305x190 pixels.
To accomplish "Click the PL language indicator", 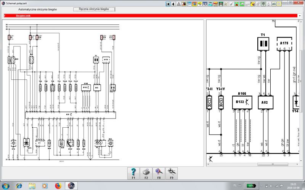I will [235, 185].
